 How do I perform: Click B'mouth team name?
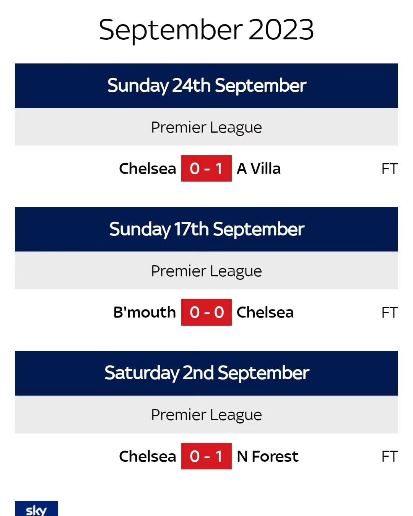click(x=145, y=312)
